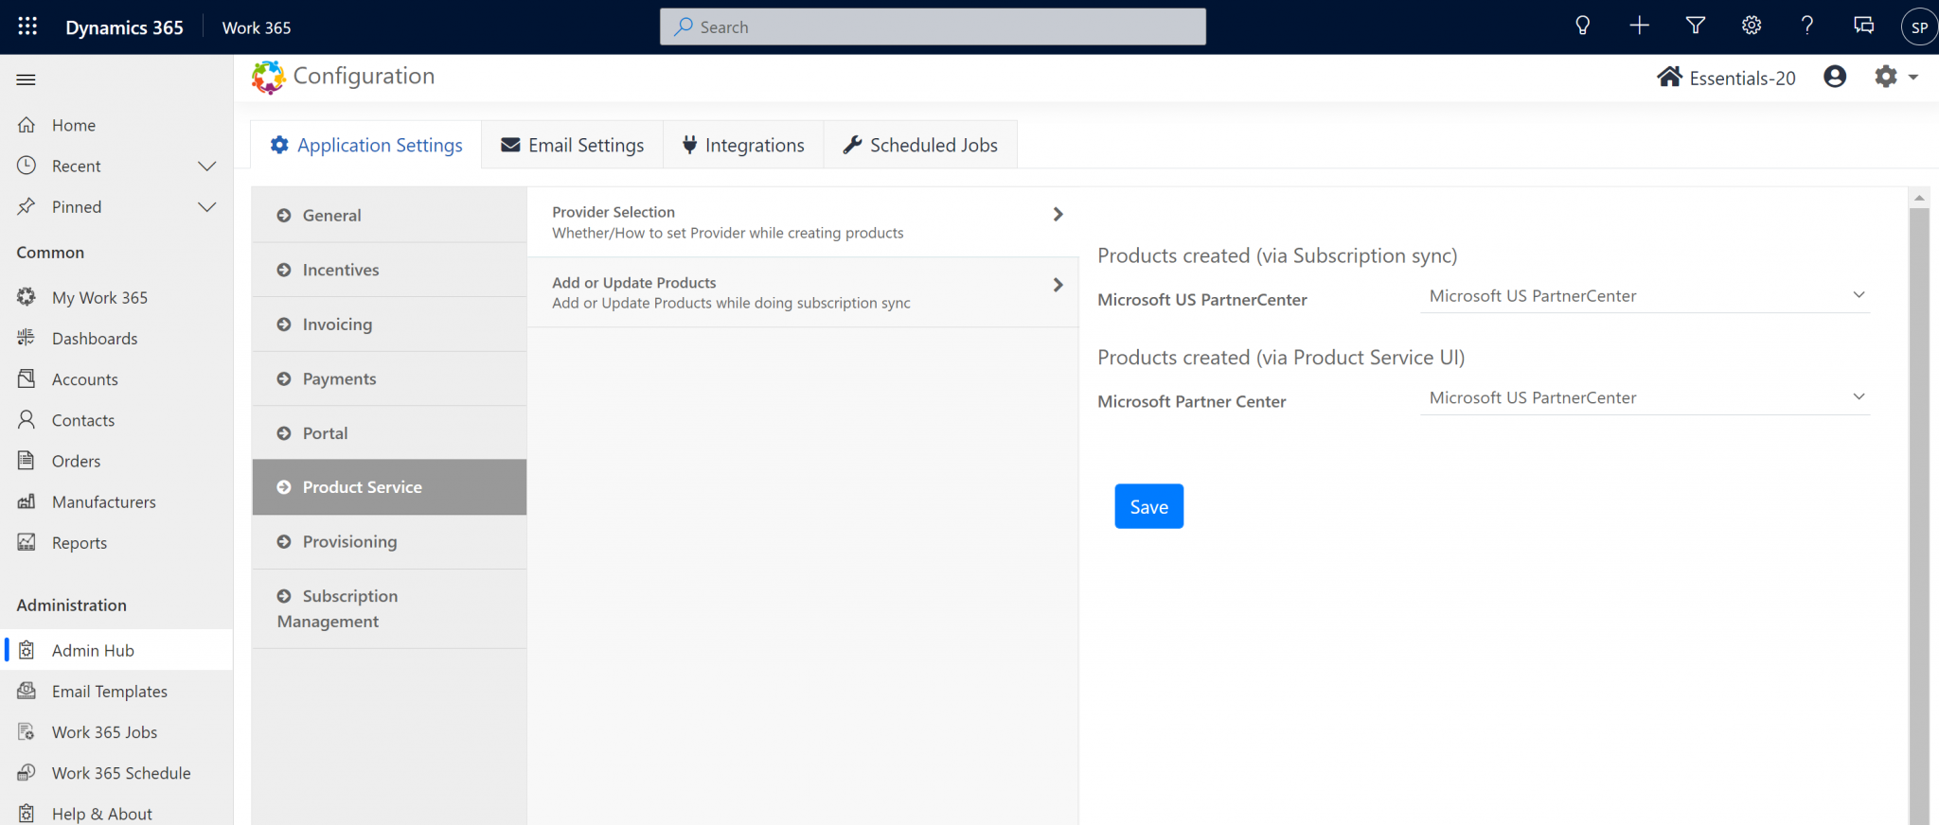Image resolution: width=1939 pixels, height=825 pixels.
Task: Select Subscription Management section
Action: (389, 608)
